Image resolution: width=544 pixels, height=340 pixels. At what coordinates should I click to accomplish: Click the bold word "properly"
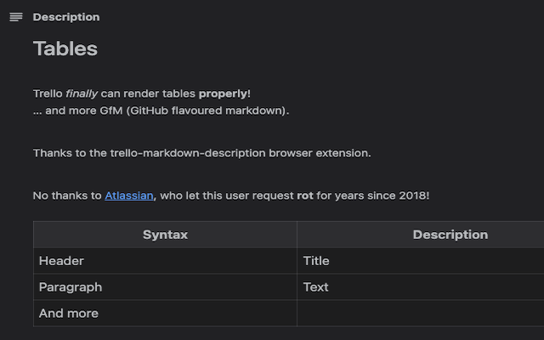223,93
